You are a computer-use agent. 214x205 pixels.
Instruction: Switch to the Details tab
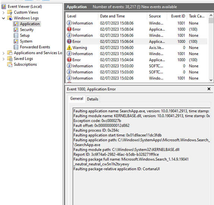[x=92, y=99]
